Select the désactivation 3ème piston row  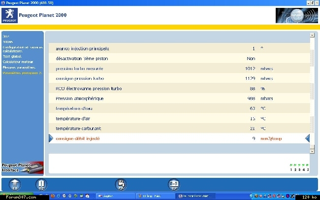click(179, 59)
